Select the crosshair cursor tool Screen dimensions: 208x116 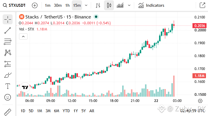click(x=8, y=19)
